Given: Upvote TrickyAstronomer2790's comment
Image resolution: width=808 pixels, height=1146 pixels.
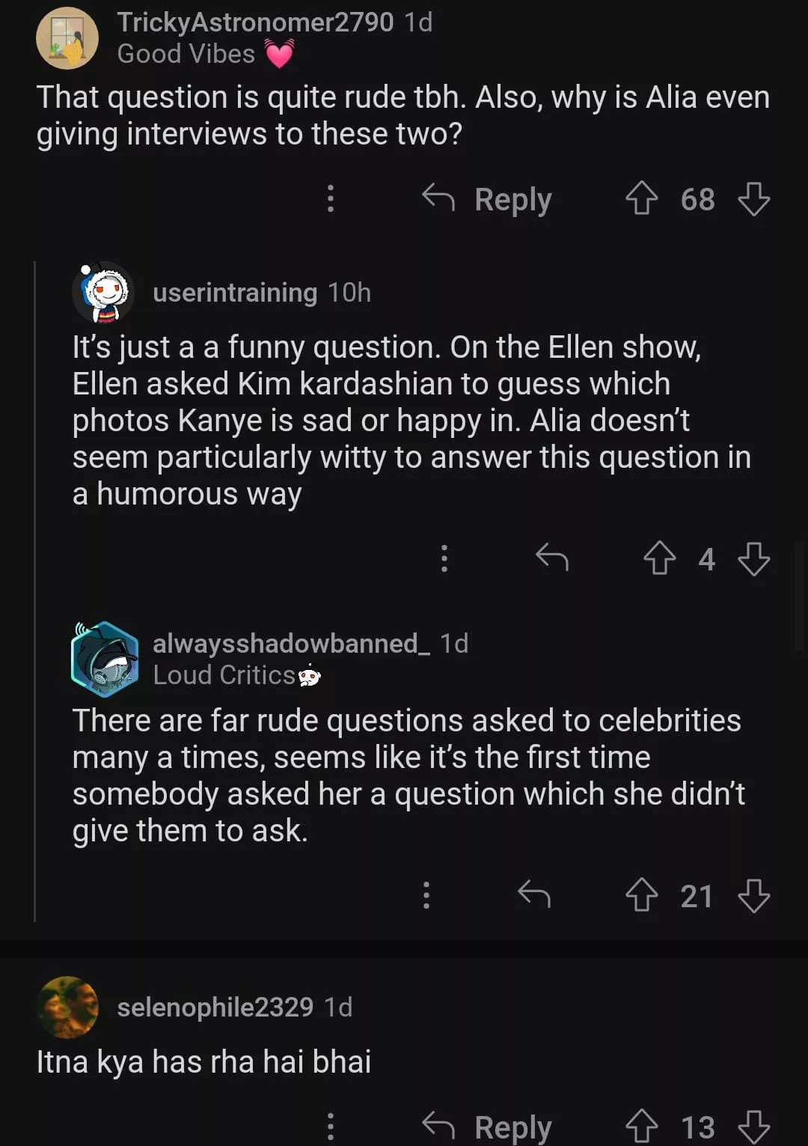Looking at the screenshot, I should tap(641, 199).
